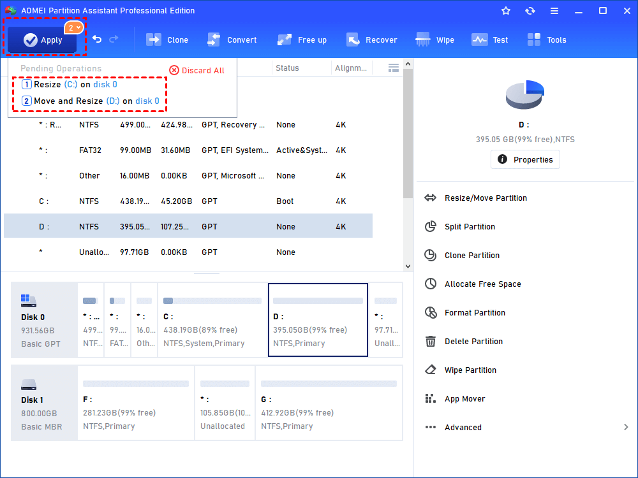Open the pending operations count dropdown badge
Viewport: 638px width, 478px height.
click(73, 27)
